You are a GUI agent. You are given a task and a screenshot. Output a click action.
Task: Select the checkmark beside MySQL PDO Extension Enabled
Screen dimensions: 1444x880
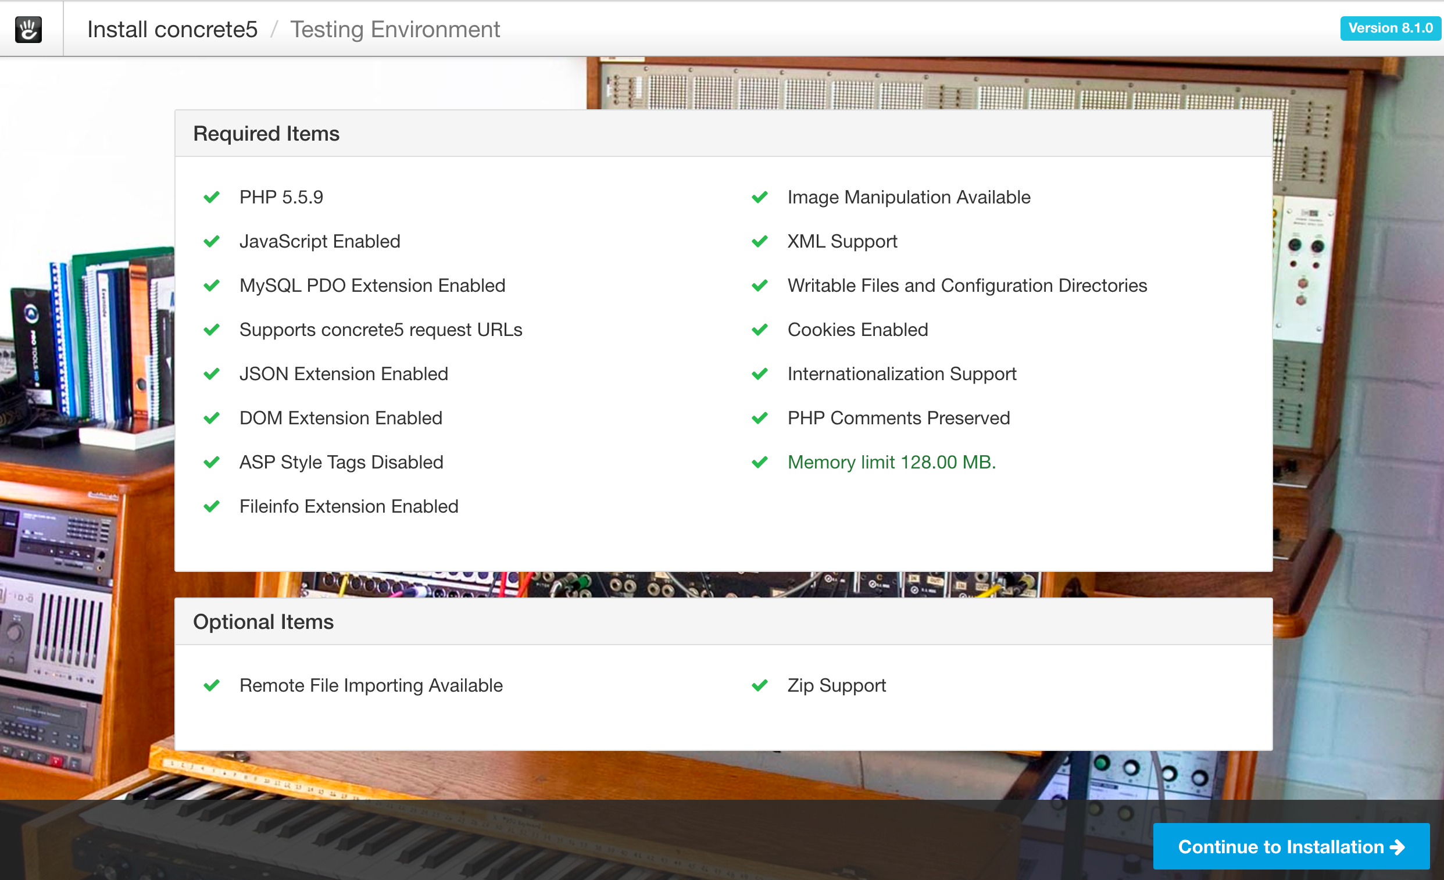212,285
